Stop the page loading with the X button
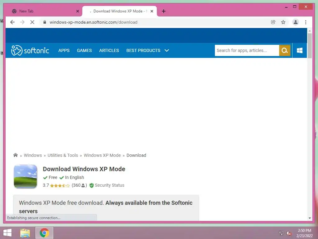 coord(32,22)
